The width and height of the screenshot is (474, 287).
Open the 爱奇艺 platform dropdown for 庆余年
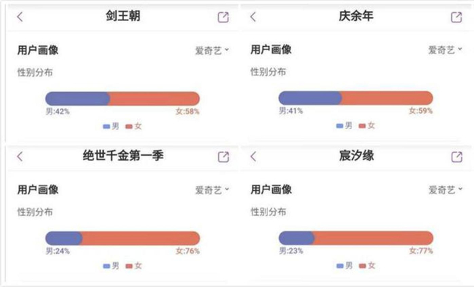(x=445, y=50)
